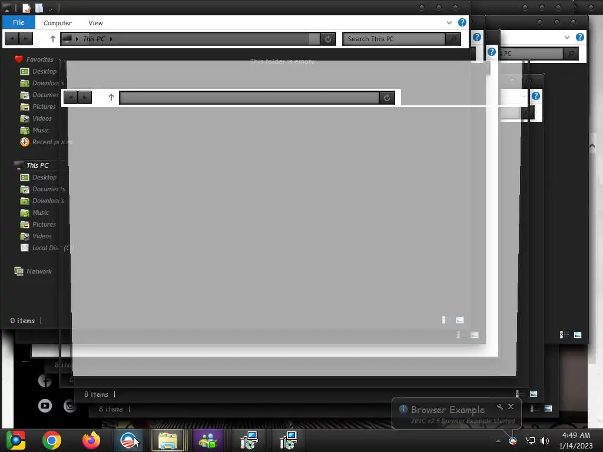Open Help in the front Explorer window
603x452 pixels.
click(x=462, y=22)
